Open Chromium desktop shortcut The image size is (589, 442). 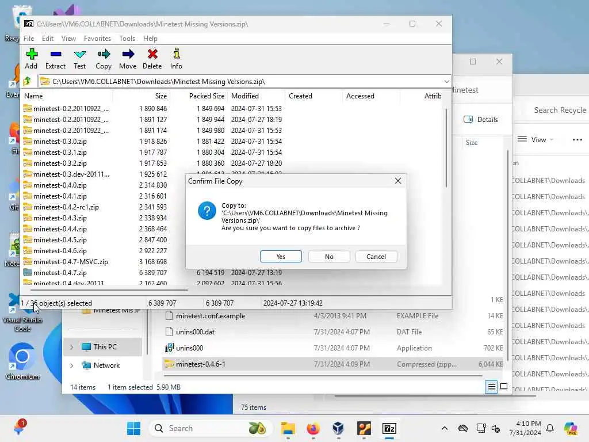point(22,360)
